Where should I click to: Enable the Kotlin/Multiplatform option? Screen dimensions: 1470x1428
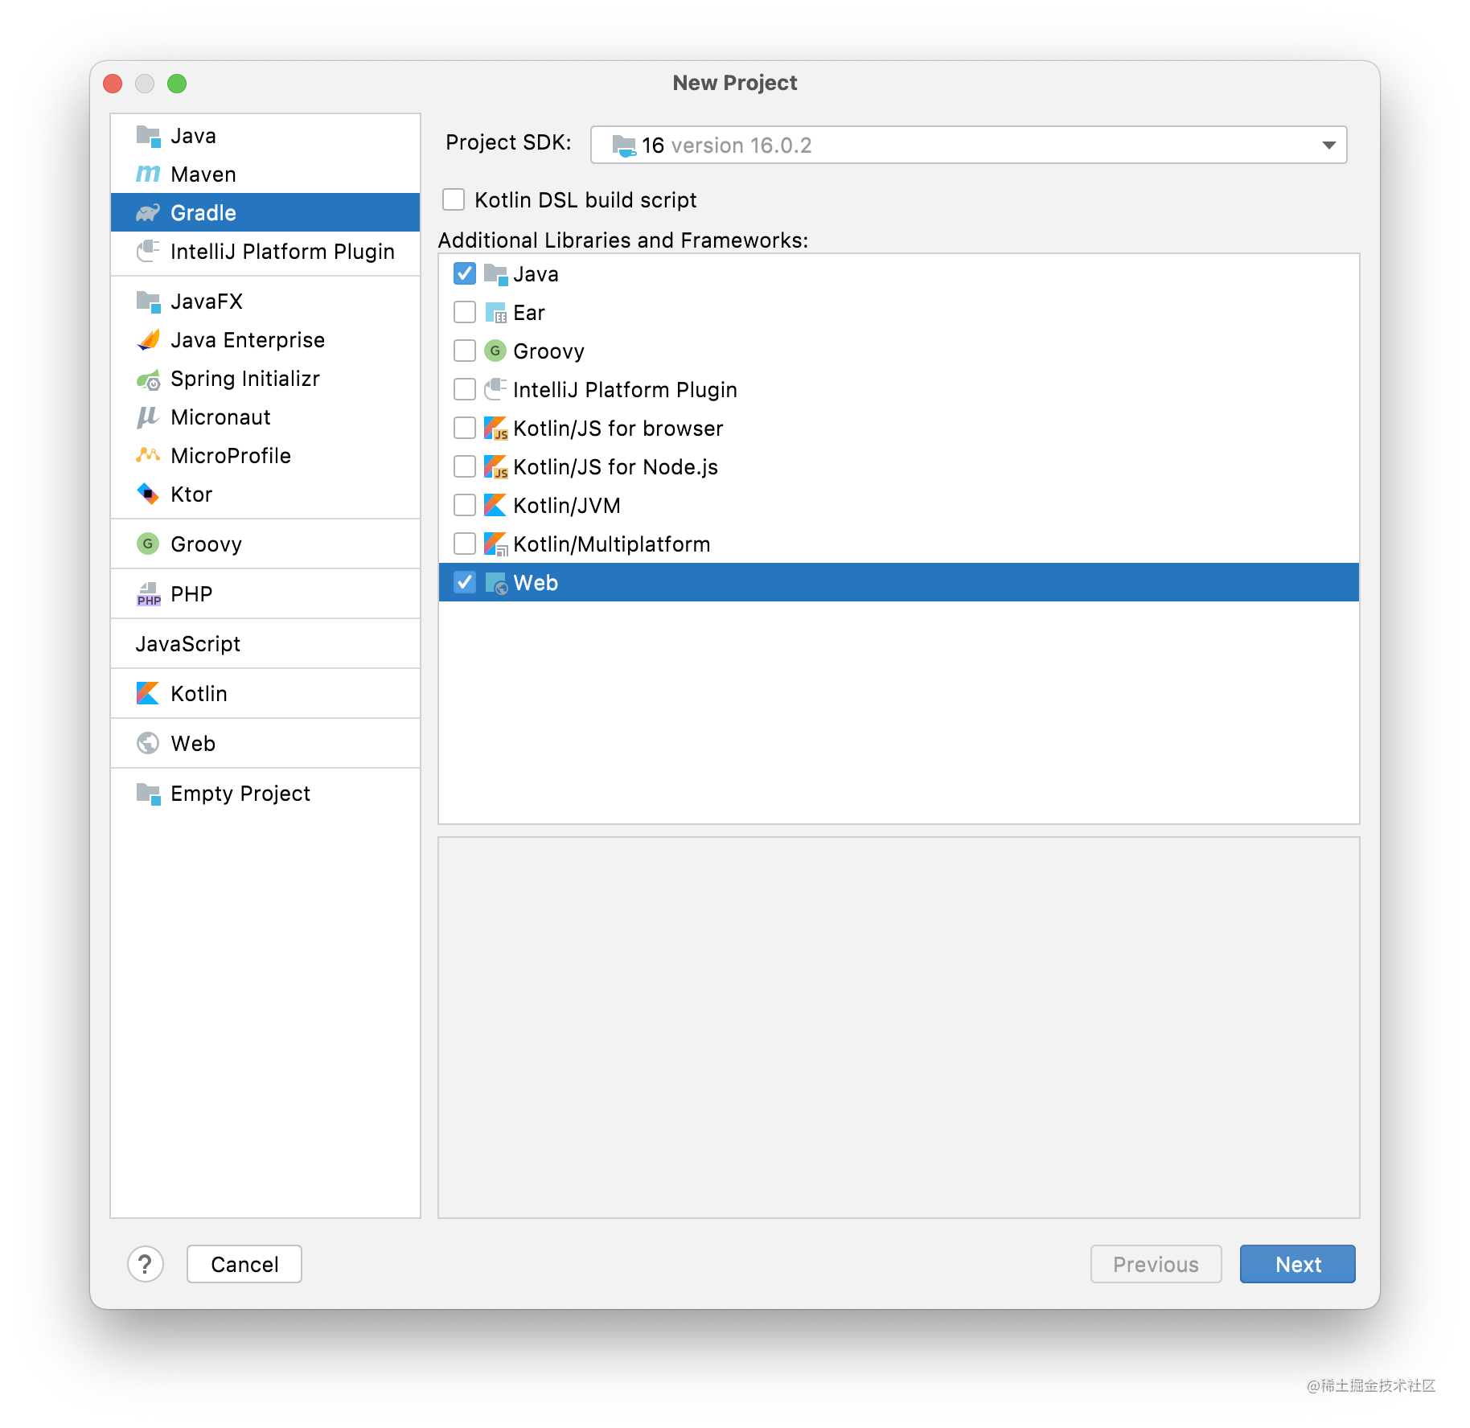[464, 544]
